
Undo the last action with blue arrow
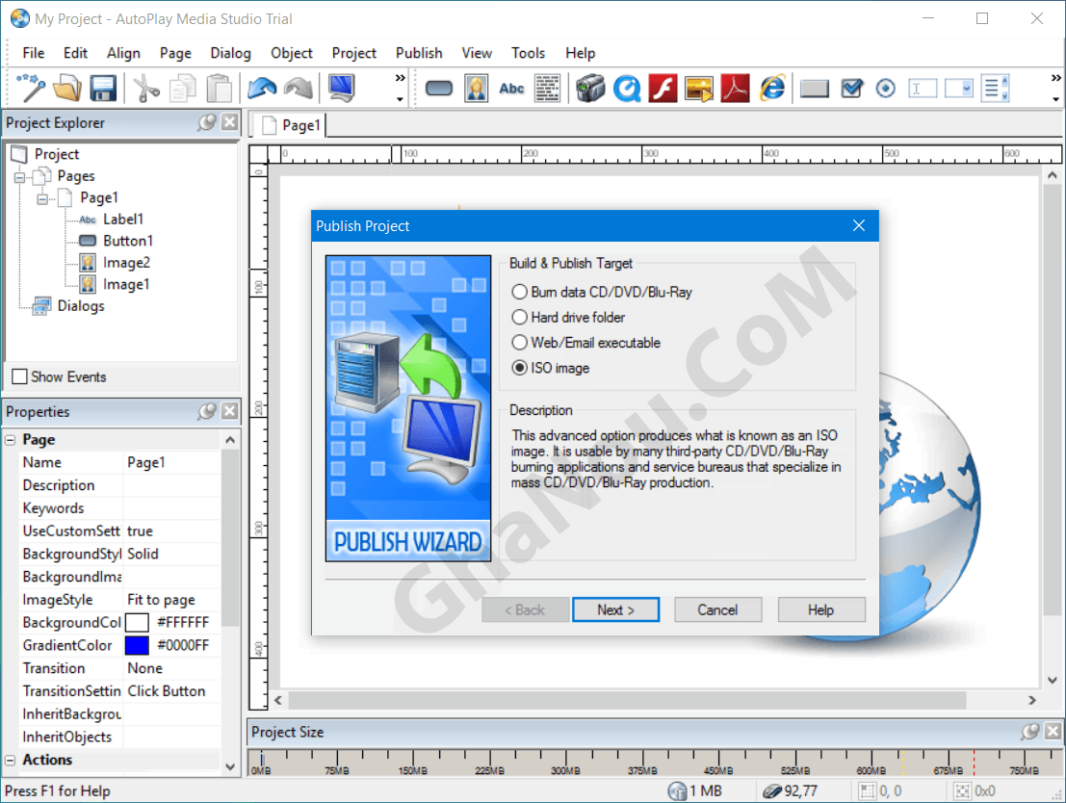click(x=262, y=89)
